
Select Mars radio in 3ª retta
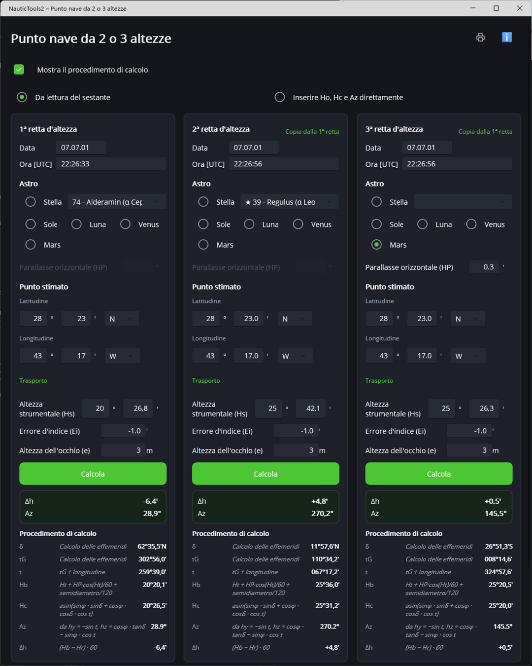point(377,245)
